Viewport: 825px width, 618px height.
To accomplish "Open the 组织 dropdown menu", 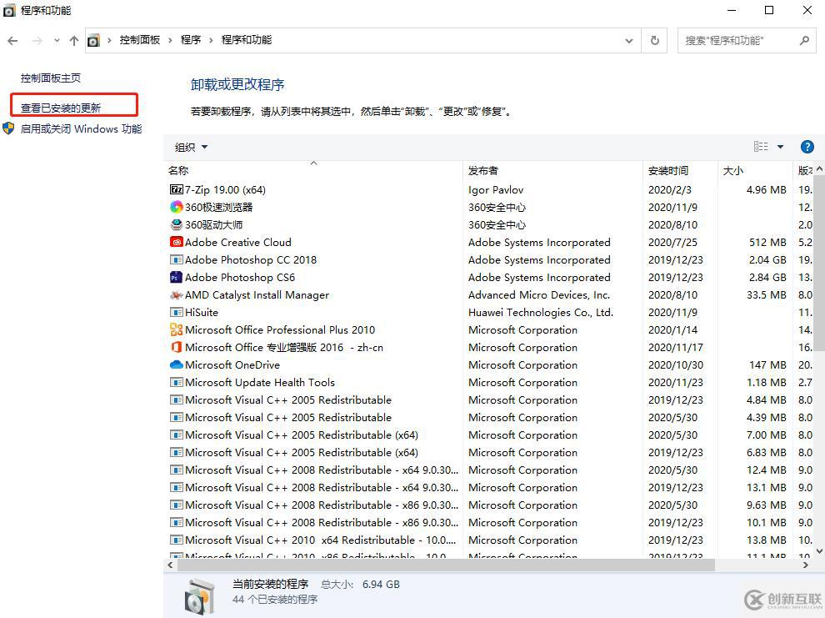I will [190, 147].
